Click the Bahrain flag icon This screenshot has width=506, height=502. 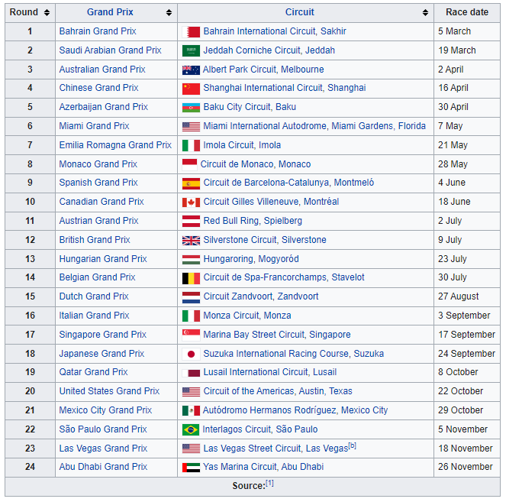coord(191,31)
